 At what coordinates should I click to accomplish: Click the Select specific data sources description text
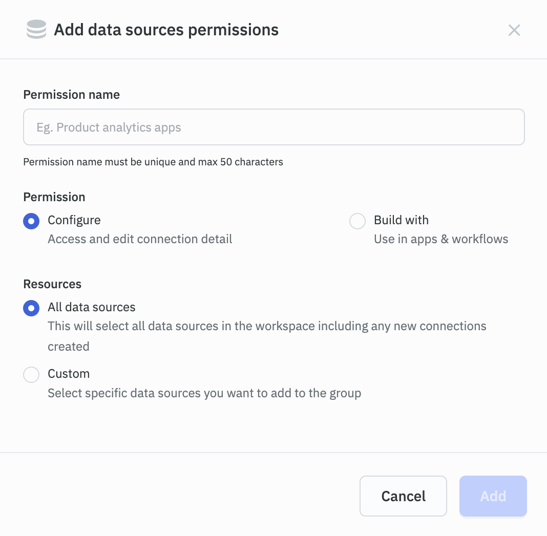point(203,393)
